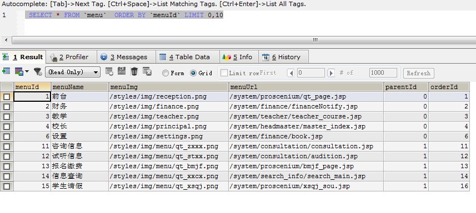
Task: Select cell /styles/img/menu/qt_zxxx.png
Action: 168,147
